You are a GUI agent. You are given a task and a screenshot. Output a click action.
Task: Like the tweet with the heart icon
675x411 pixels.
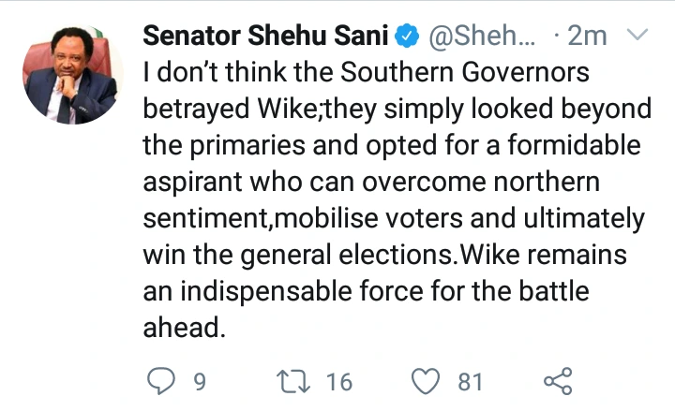click(427, 381)
